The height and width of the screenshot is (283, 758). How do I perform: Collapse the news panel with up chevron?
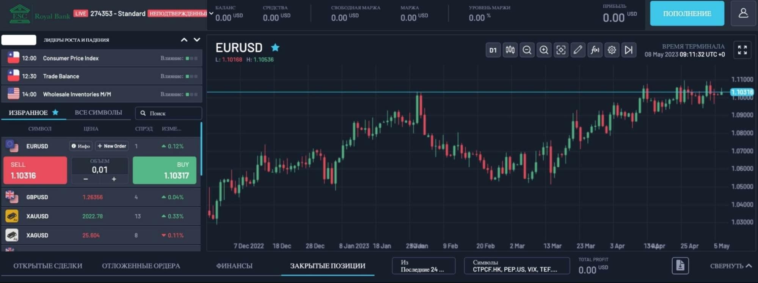(x=184, y=40)
